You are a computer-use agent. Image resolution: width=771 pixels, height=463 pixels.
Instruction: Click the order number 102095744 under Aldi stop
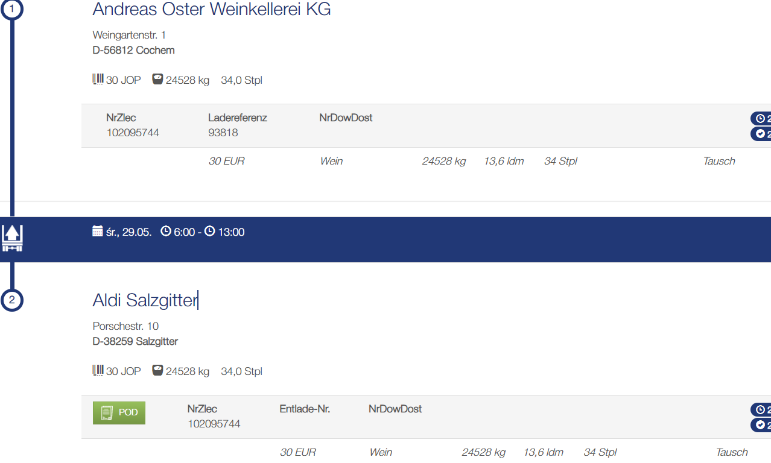tap(214, 424)
